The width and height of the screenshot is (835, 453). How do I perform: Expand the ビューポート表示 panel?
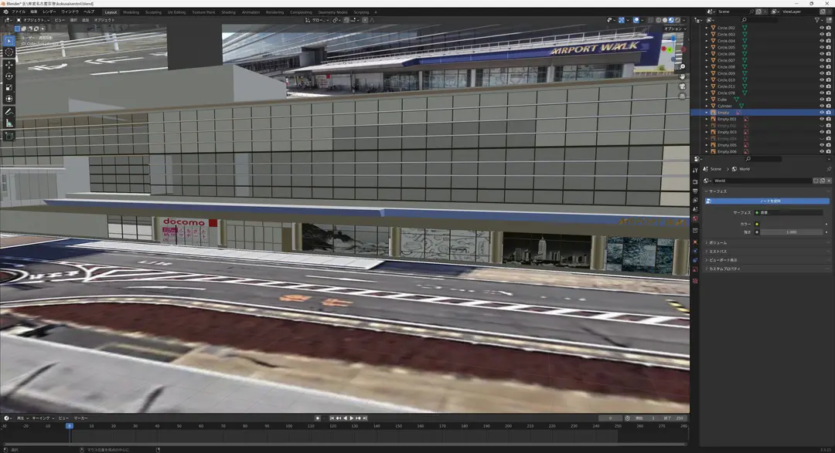(767, 260)
